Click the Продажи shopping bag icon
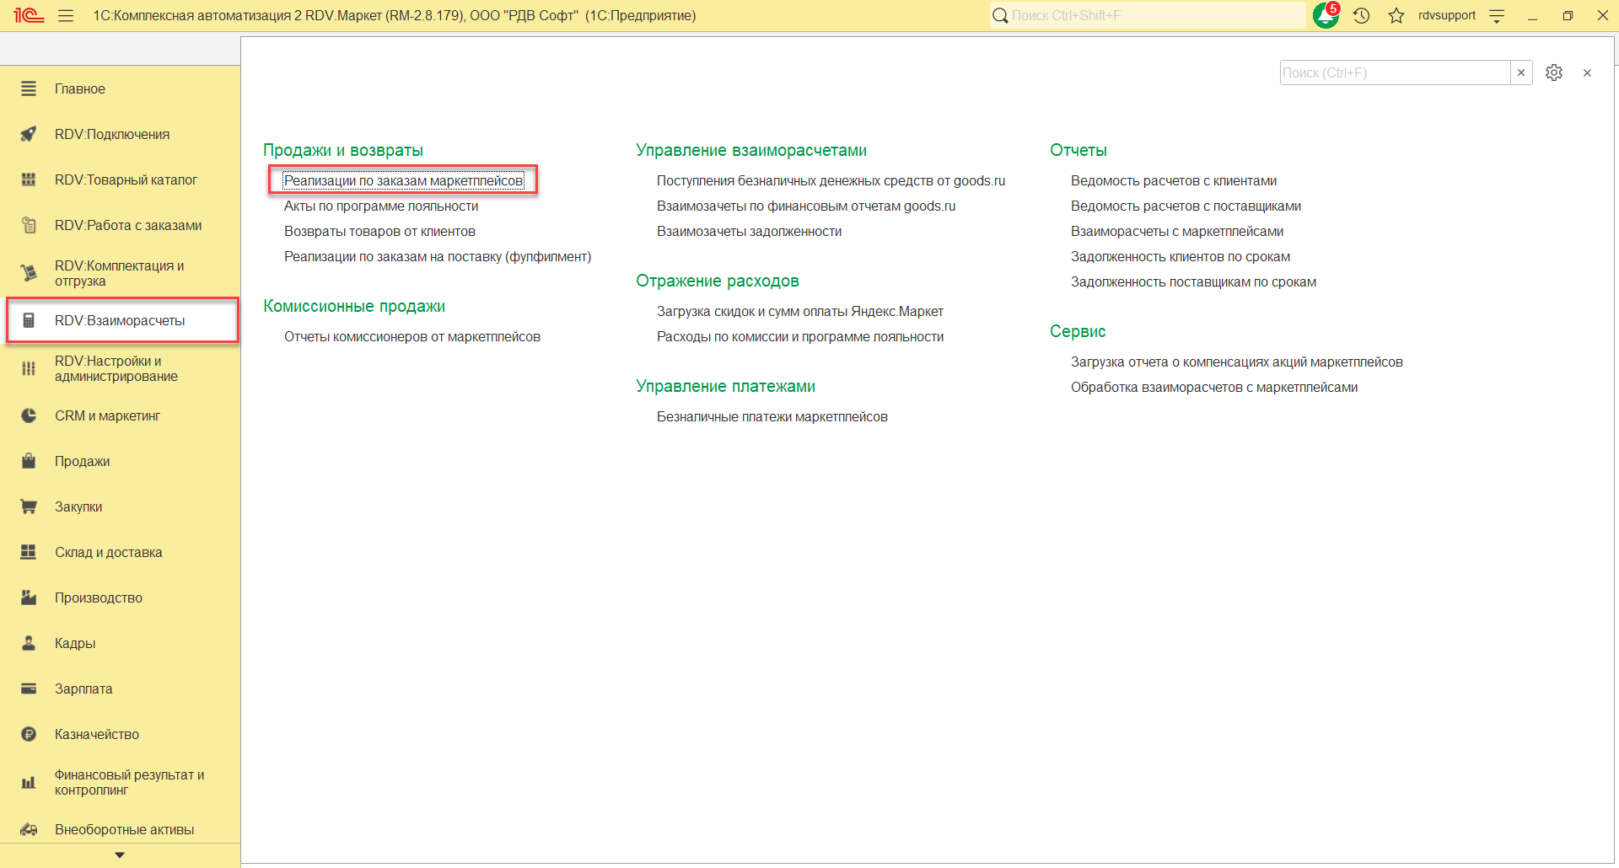 [29, 461]
